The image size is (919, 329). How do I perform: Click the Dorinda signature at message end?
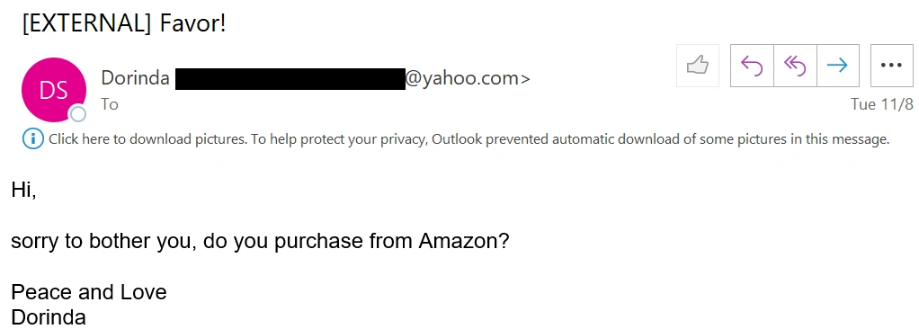tap(49, 317)
